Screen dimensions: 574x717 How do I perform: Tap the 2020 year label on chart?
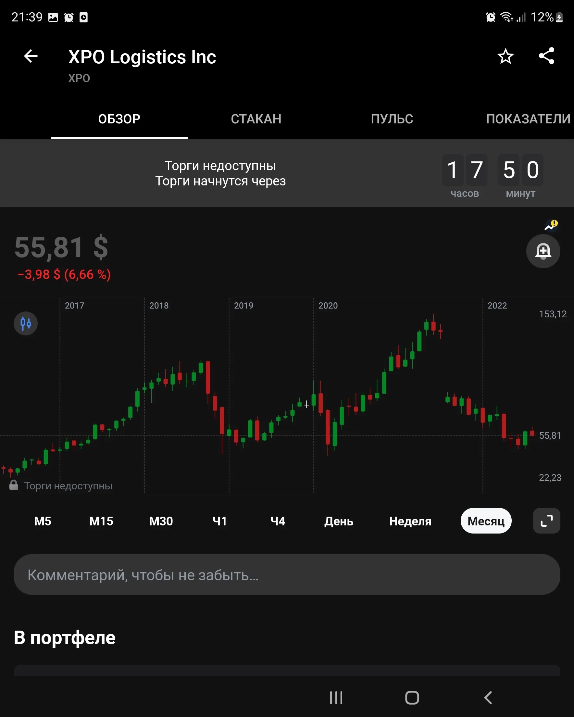coord(328,306)
